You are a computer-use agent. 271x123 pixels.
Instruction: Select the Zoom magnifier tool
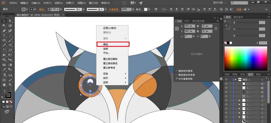click(10, 85)
